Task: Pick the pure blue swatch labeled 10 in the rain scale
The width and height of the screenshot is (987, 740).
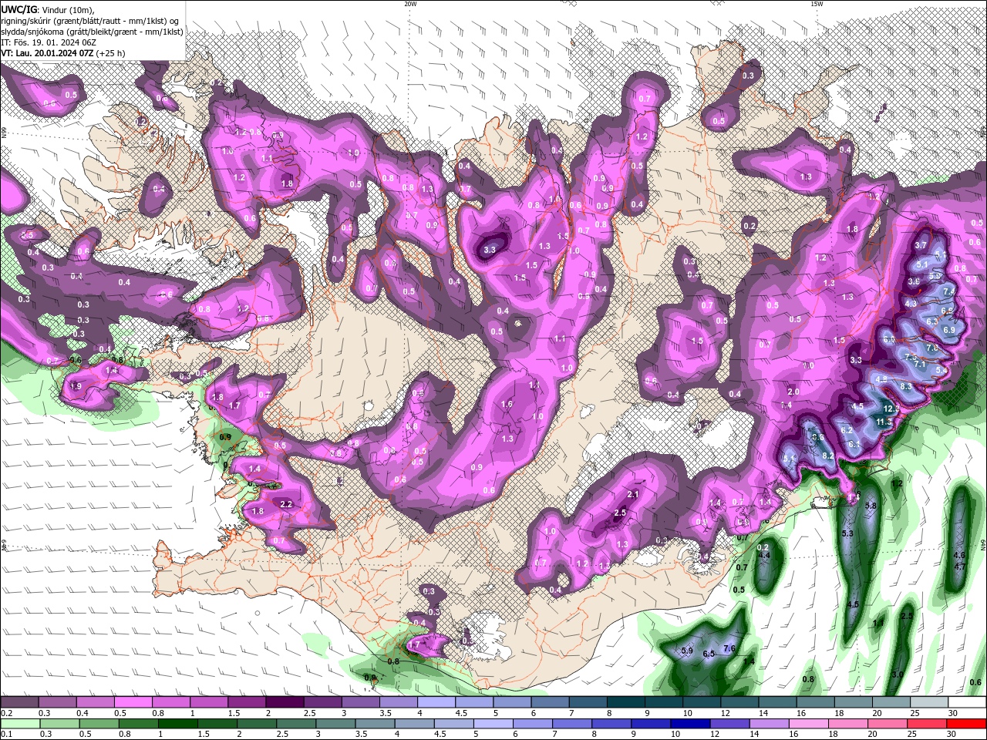Action: [x=690, y=724]
